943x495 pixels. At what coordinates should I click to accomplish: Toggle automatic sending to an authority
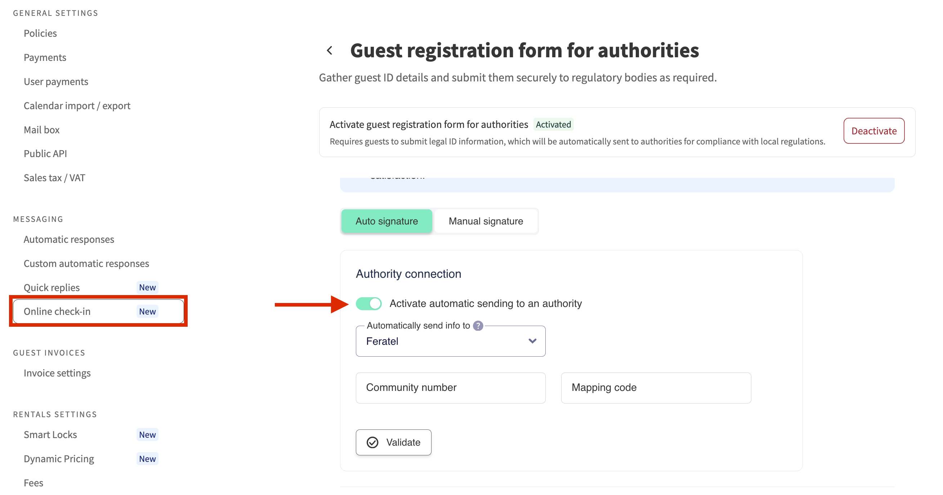(368, 303)
